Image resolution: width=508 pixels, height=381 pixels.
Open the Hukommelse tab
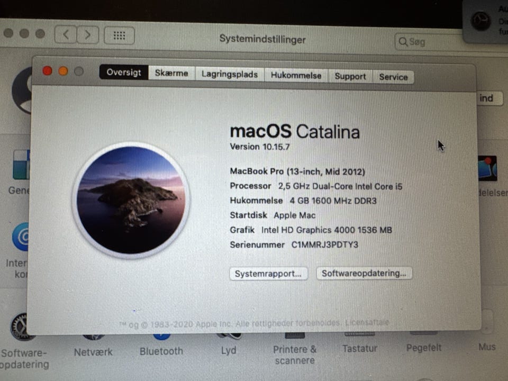tap(296, 76)
